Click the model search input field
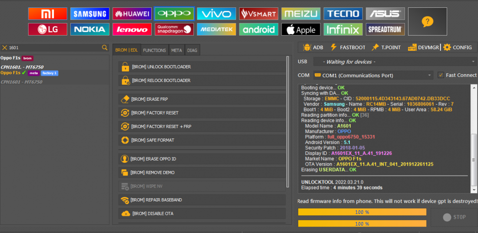Screen dimensions: 478x233 [54, 48]
